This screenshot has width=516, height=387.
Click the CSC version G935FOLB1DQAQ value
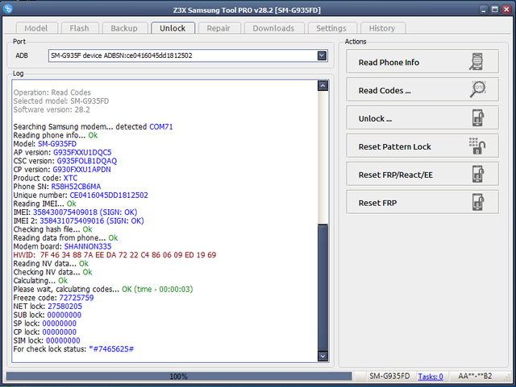87,161
